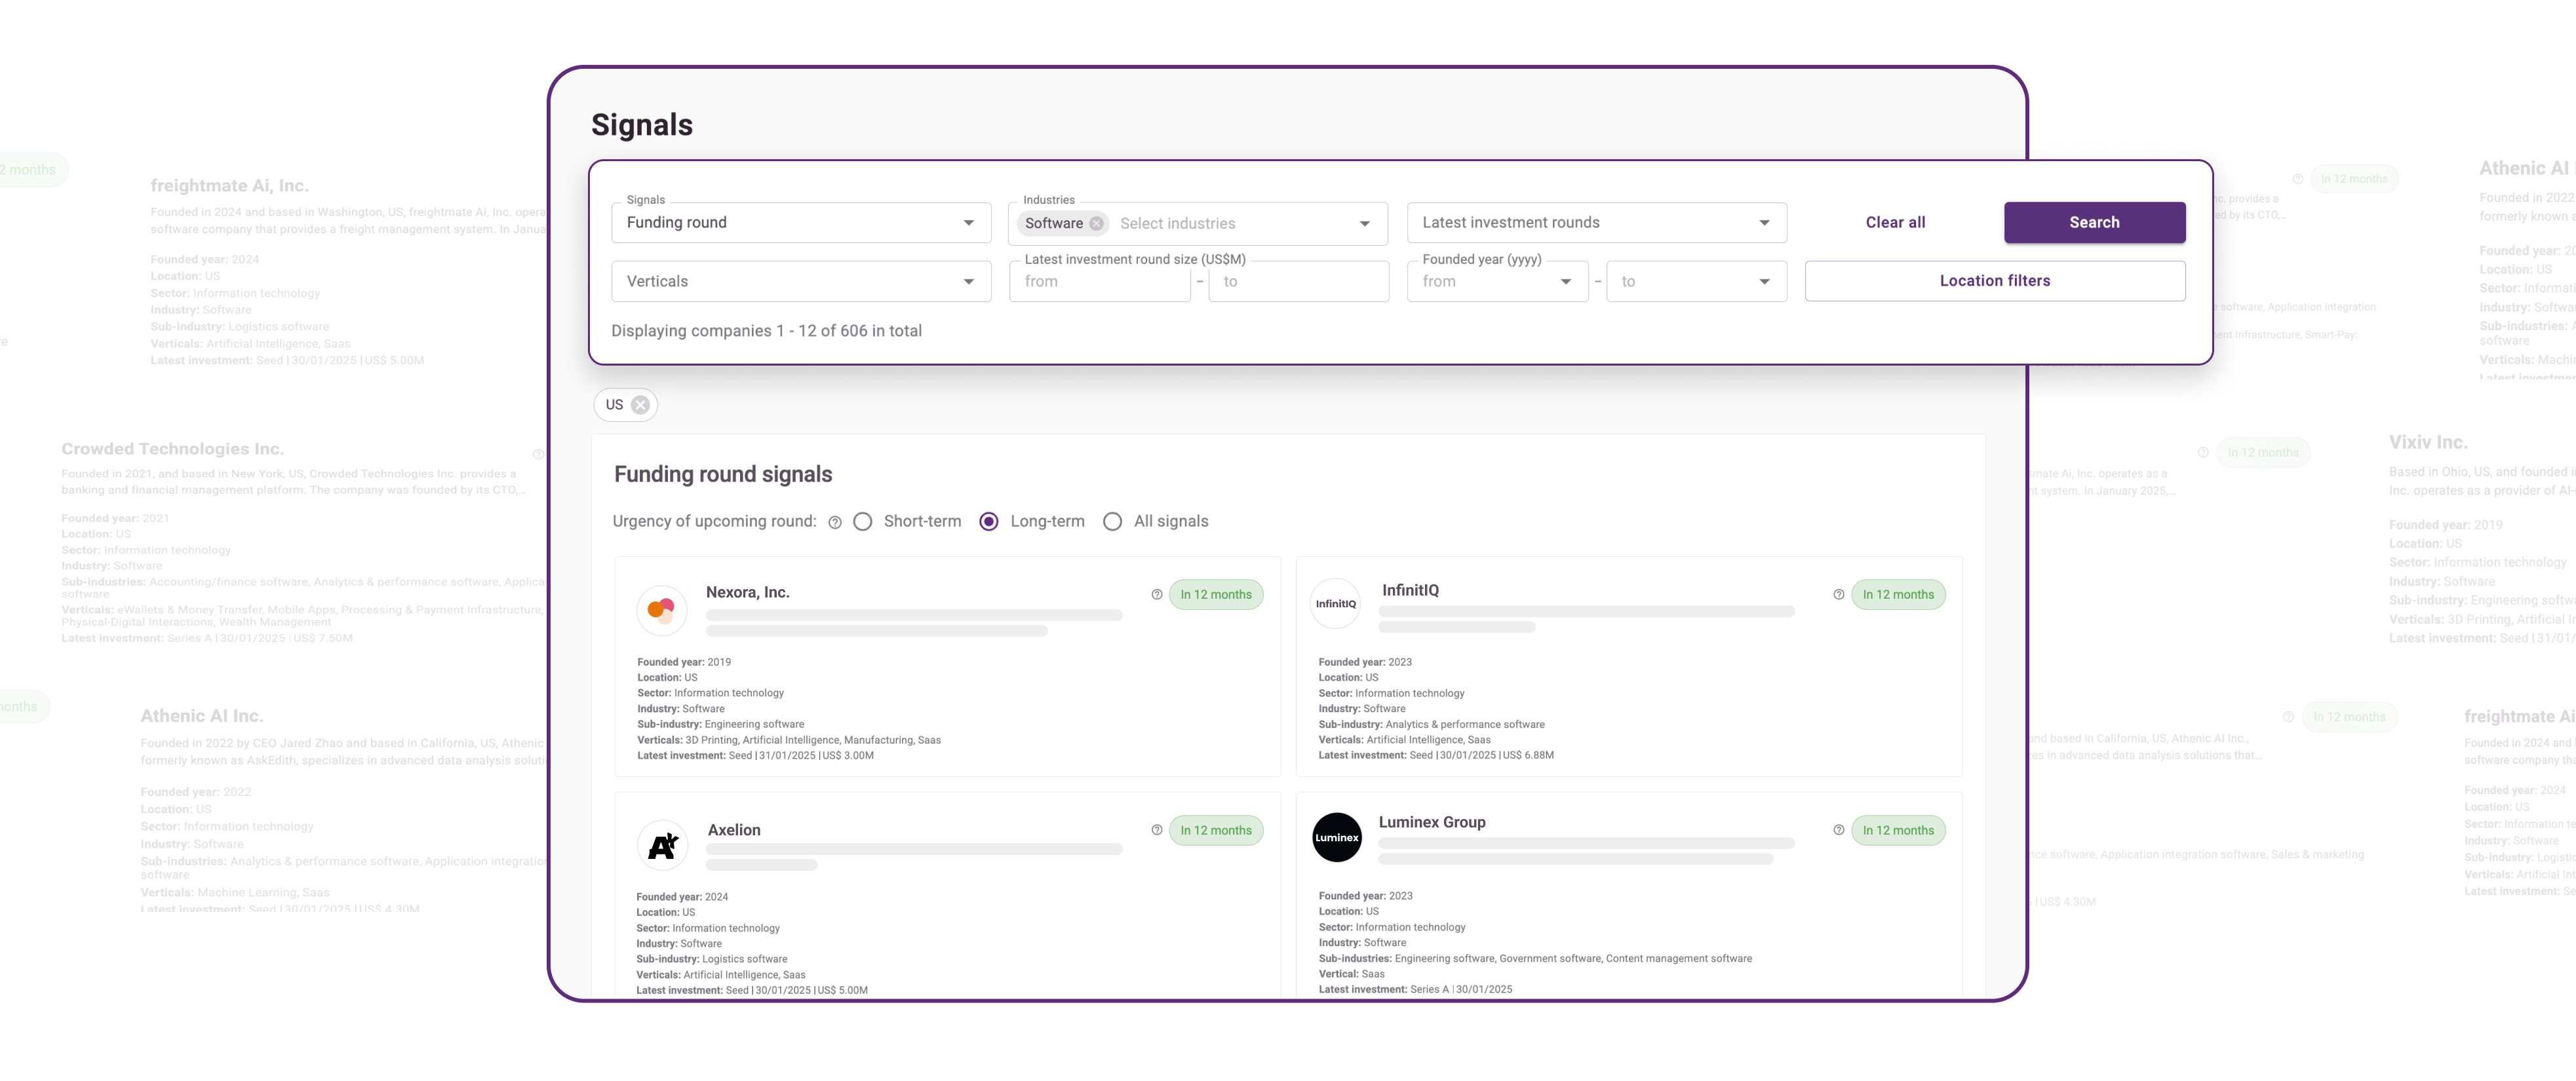Click Funding round signals heading

click(x=722, y=474)
